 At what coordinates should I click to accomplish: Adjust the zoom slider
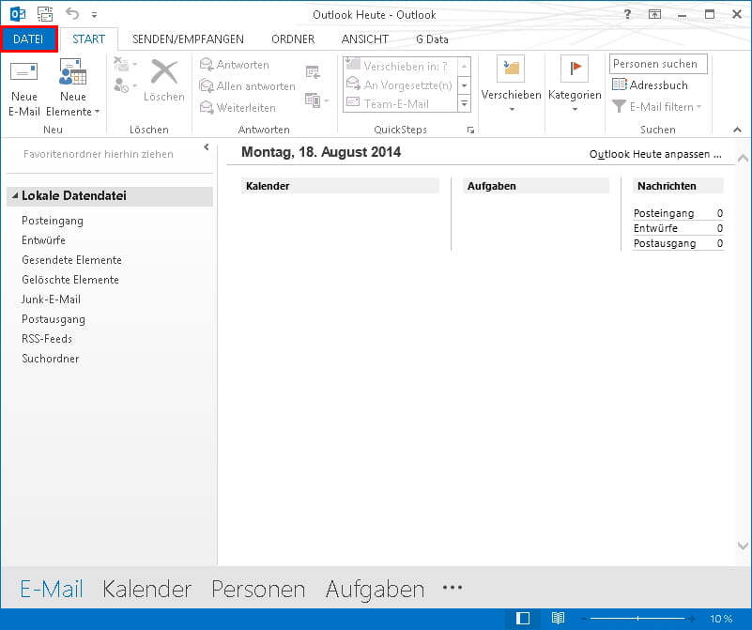(x=637, y=619)
